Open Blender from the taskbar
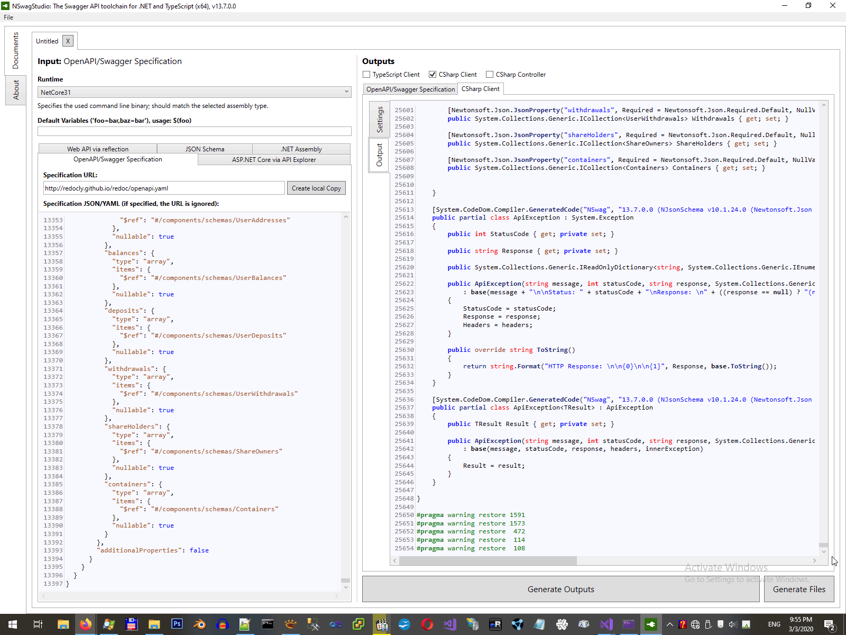 click(199, 624)
